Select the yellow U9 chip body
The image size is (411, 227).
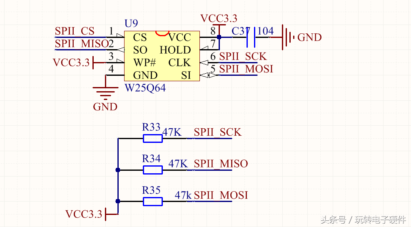click(x=162, y=56)
